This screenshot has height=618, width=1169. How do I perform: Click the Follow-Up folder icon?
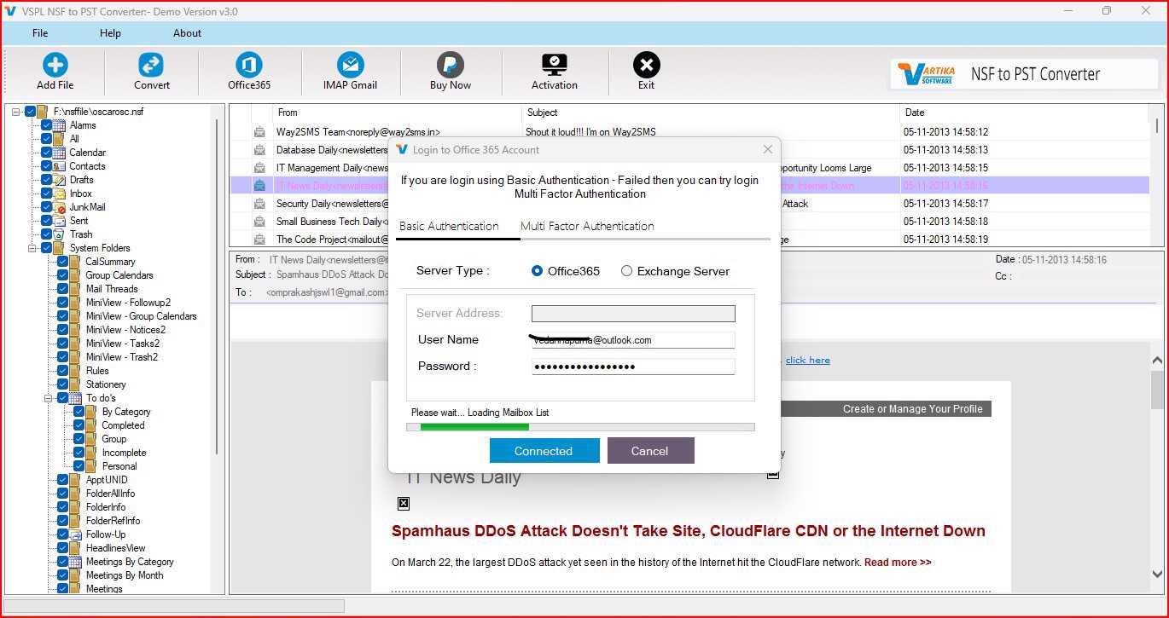(x=76, y=534)
